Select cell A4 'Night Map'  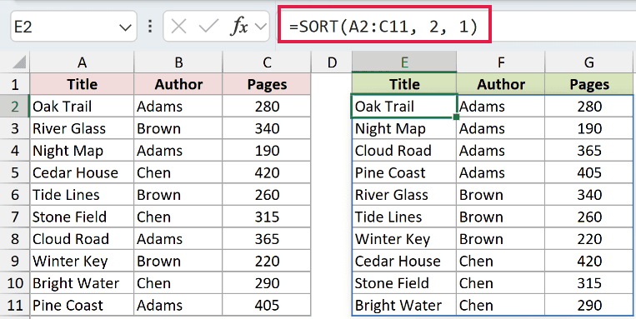tap(82, 151)
